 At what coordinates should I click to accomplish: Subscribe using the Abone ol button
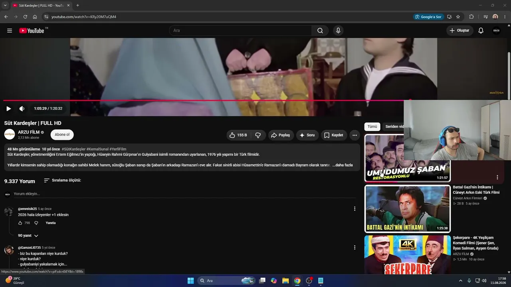(62, 135)
